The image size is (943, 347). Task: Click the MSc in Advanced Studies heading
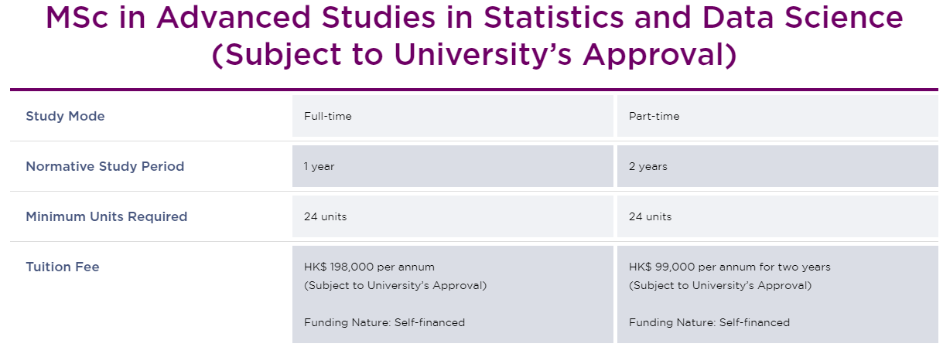tap(473, 36)
